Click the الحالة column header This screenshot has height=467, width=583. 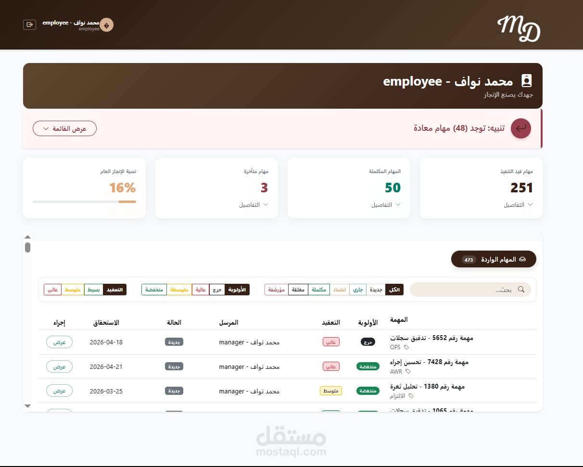174,322
